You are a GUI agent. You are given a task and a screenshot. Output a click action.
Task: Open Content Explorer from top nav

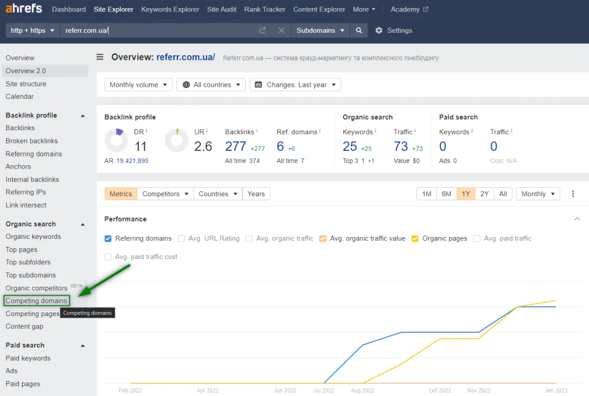tap(319, 9)
